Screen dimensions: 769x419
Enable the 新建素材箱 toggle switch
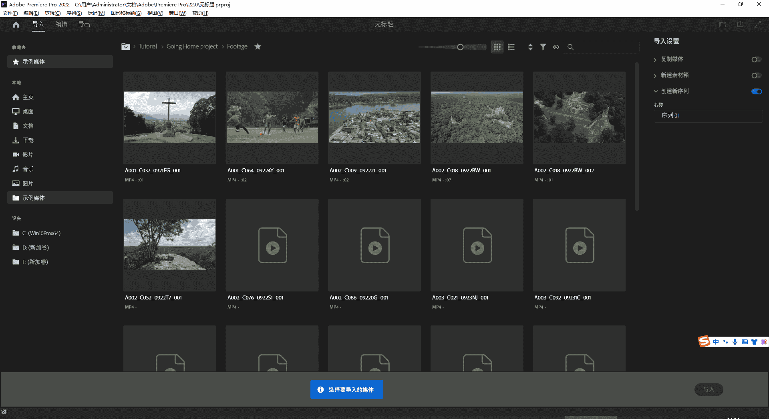[x=756, y=76]
